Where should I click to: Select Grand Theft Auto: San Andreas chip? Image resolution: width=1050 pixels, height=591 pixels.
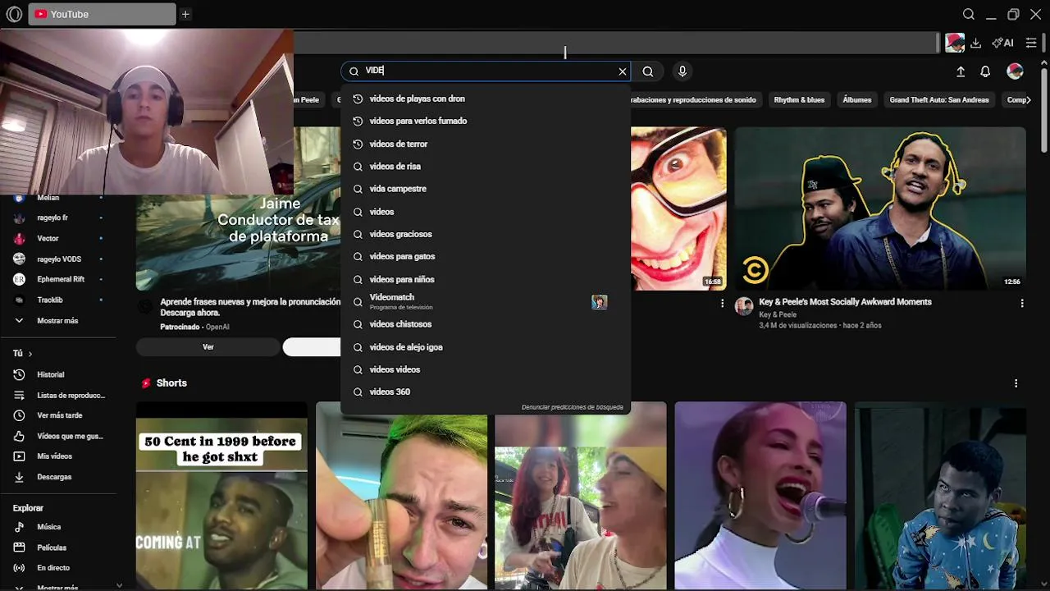pos(939,100)
